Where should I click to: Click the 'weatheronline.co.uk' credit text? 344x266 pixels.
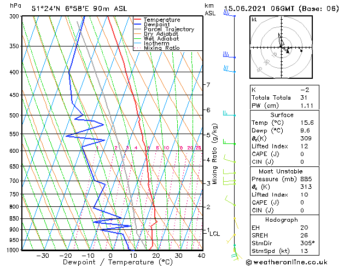coord(290,262)
